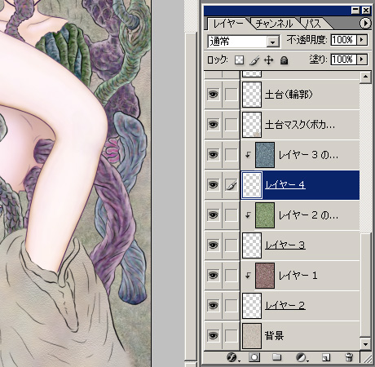375x367 pixels.
Task: Select the レイヤー 3 layer
Action: coord(300,245)
